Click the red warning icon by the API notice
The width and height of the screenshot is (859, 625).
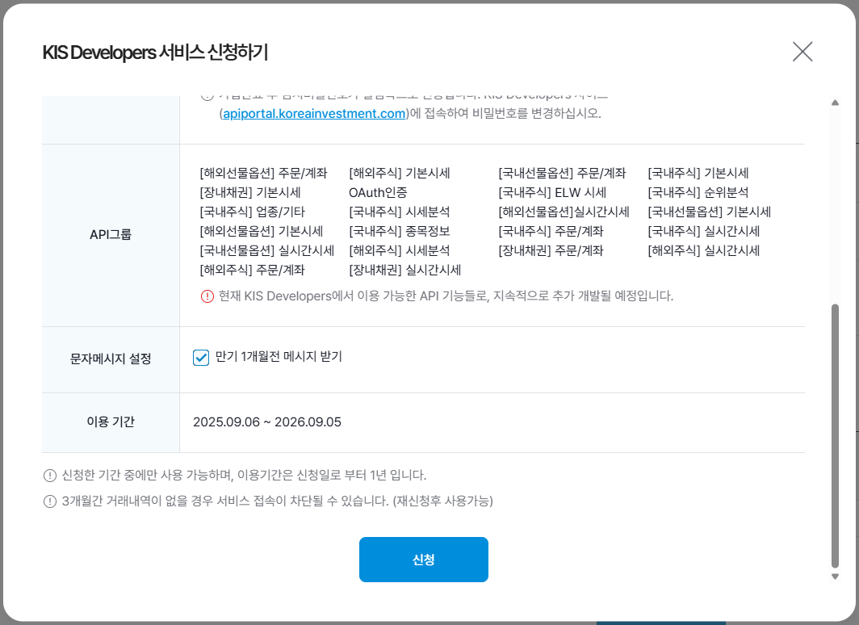[207, 296]
